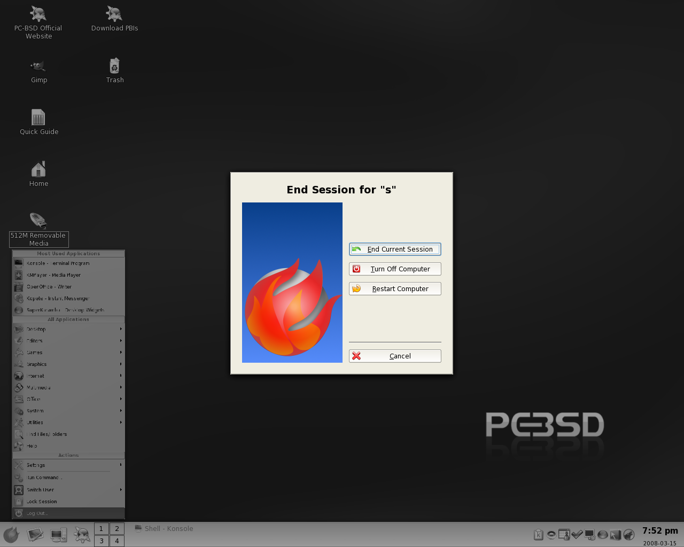Screen dimensions: 684x547
Task: Click the ring-shaped system tray icon
Action: [x=551, y=534]
